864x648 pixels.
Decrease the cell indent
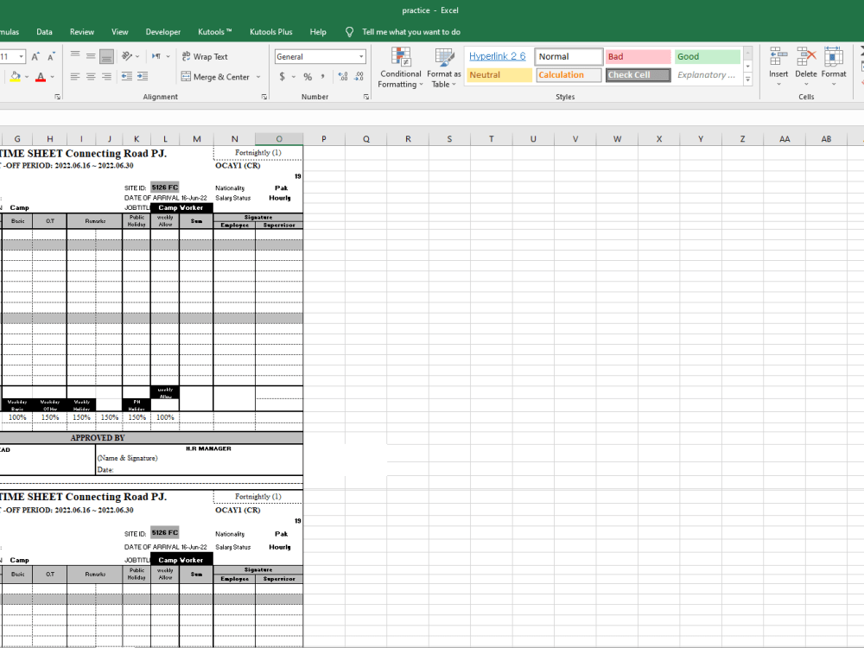coord(127,77)
